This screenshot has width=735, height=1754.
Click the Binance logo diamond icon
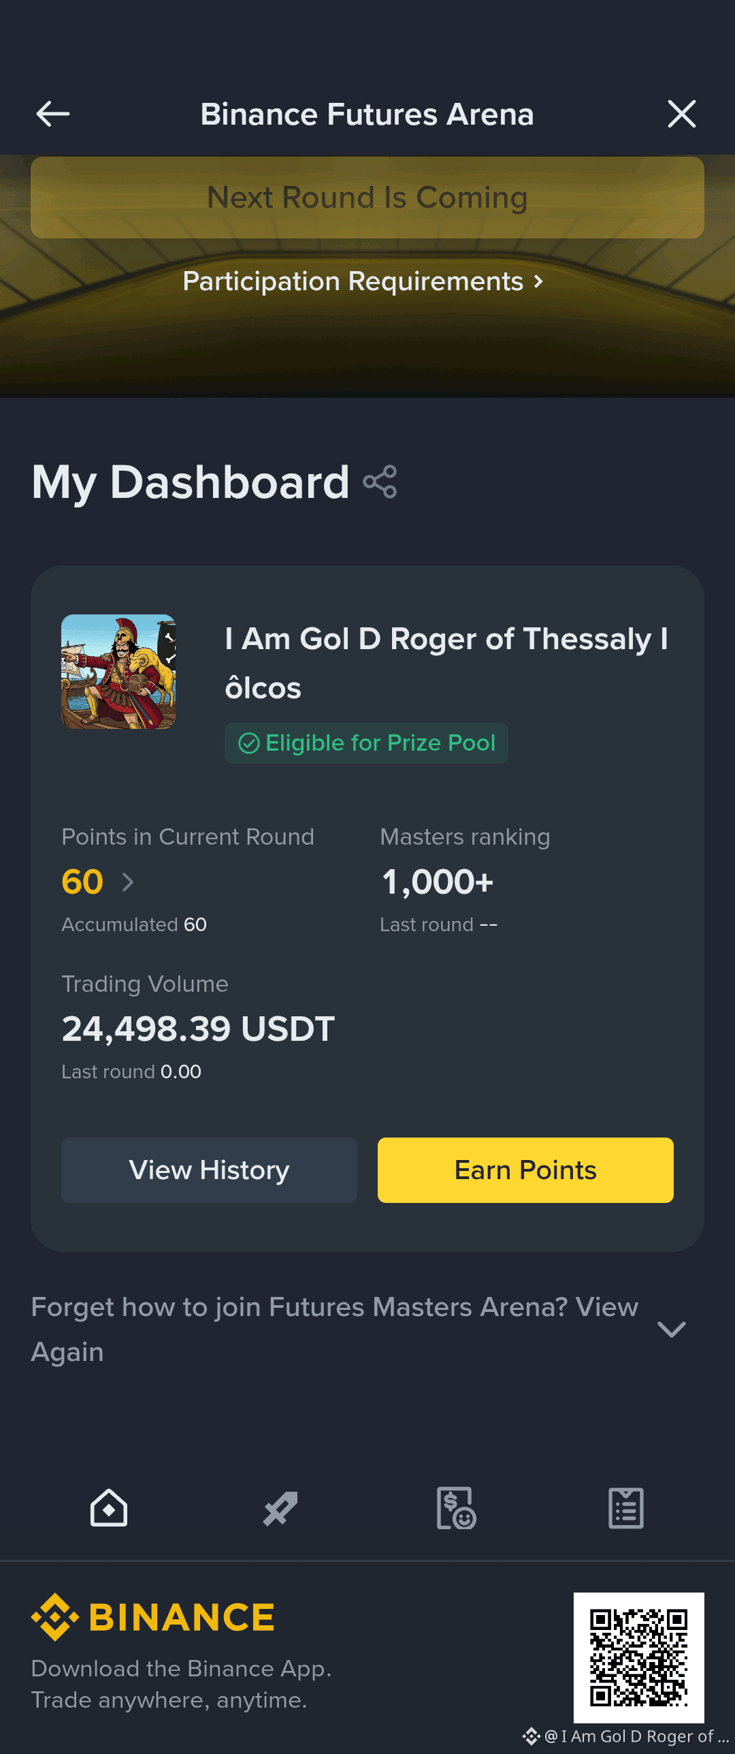point(55,1617)
